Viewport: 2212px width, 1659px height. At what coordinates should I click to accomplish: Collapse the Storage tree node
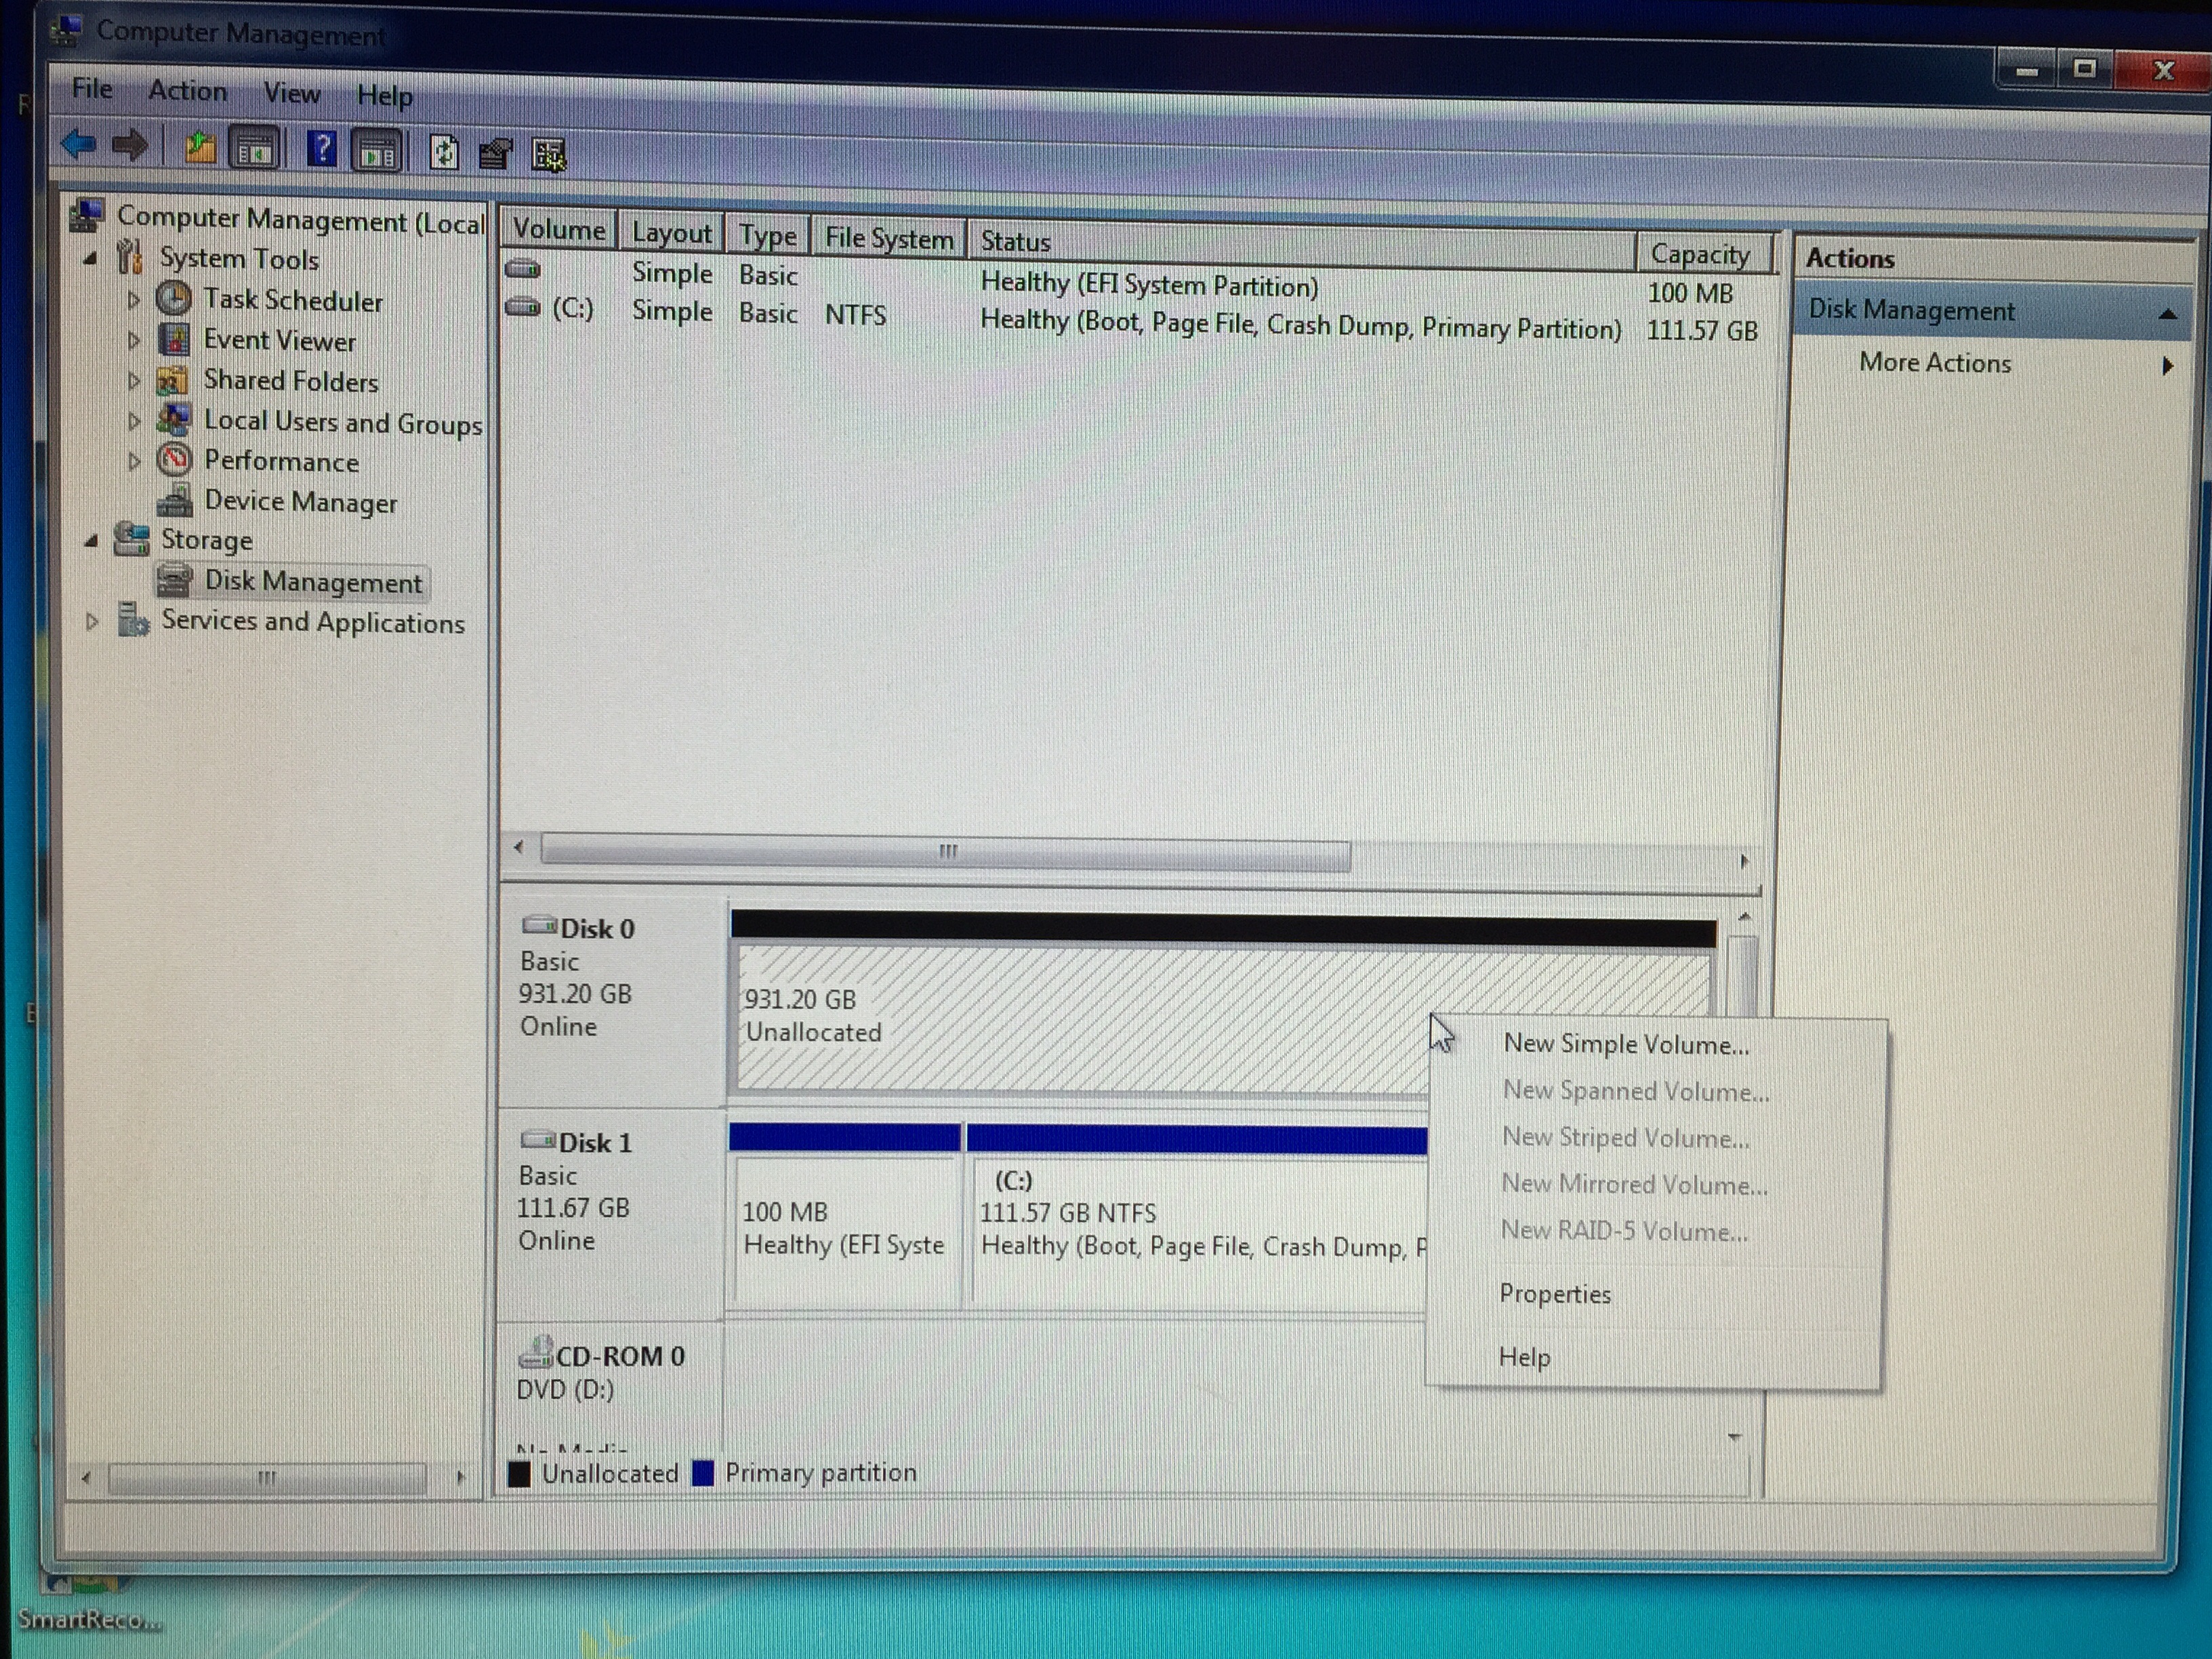tap(92, 540)
